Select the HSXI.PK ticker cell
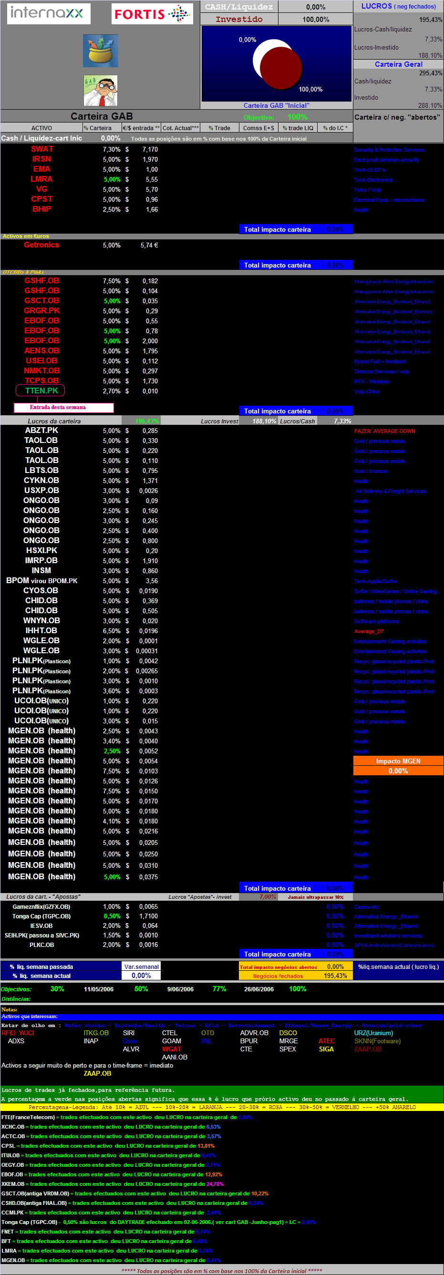Viewport: 444px width, 1275px height. tap(41, 550)
